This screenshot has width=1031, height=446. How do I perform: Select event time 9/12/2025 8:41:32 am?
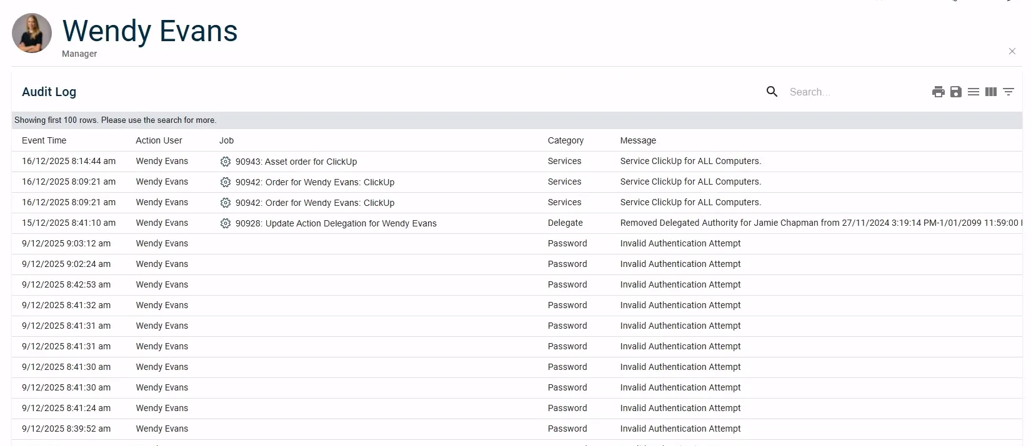pos(66,305)
